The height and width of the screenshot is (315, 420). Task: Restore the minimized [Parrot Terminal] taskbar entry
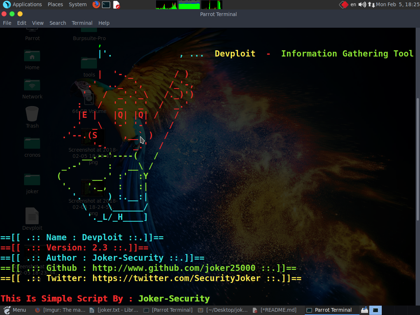[x=168, y=310]
